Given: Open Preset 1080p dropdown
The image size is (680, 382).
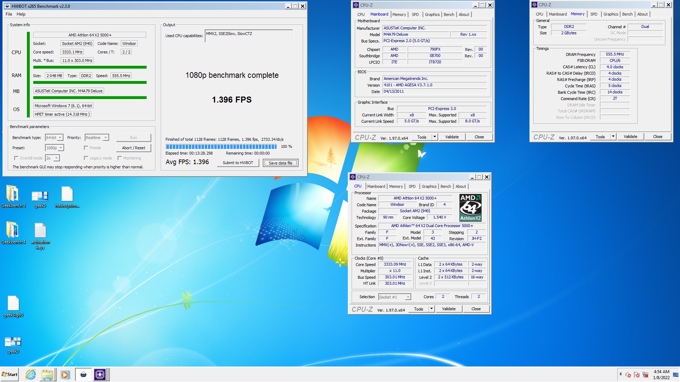Looking at the screenshot, I should (55, 148).
